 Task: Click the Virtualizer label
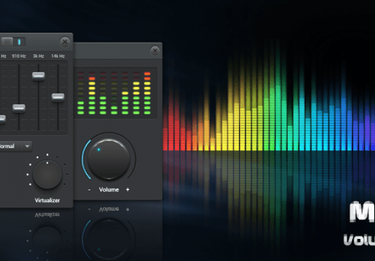pyautogui.click(x=48, y=200)
